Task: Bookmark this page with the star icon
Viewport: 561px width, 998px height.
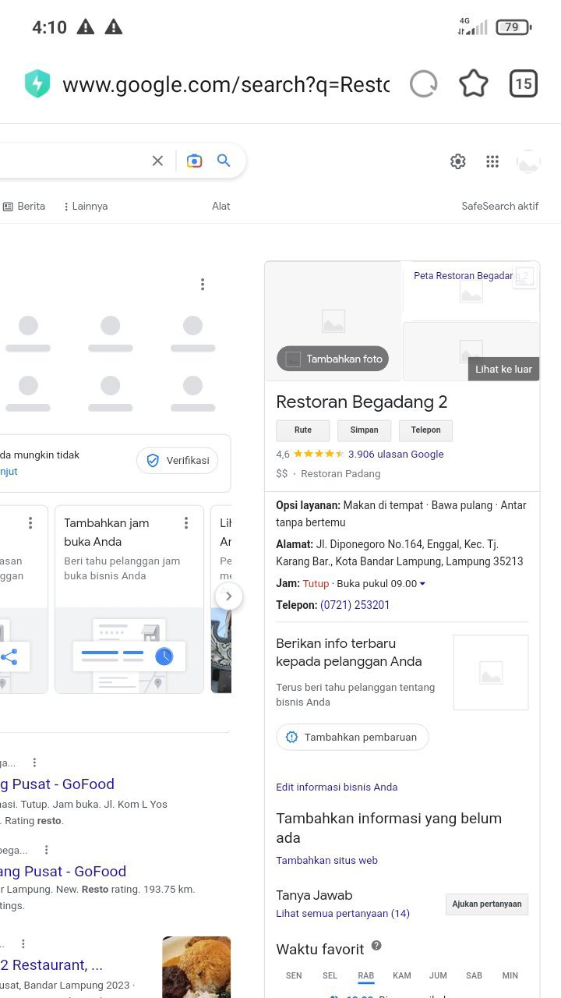Action: pos(473,84)
